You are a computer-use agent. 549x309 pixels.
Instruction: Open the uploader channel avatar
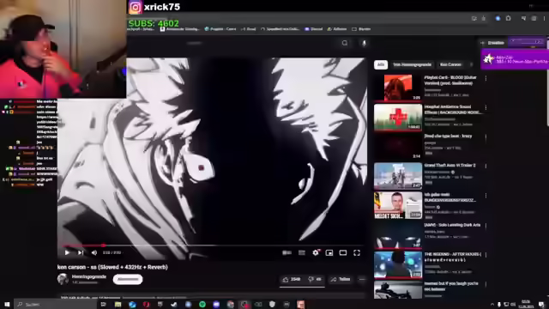63,279
